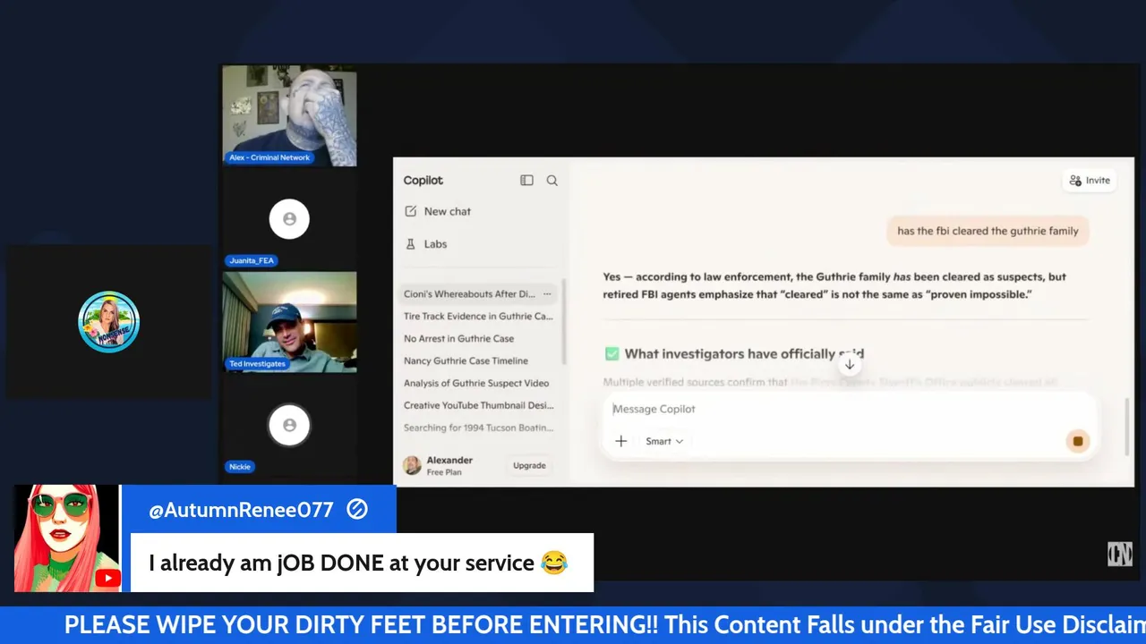The image size is (1146, 644).
Task: Click the Upgrade button
Action: [x=529, y=466]
